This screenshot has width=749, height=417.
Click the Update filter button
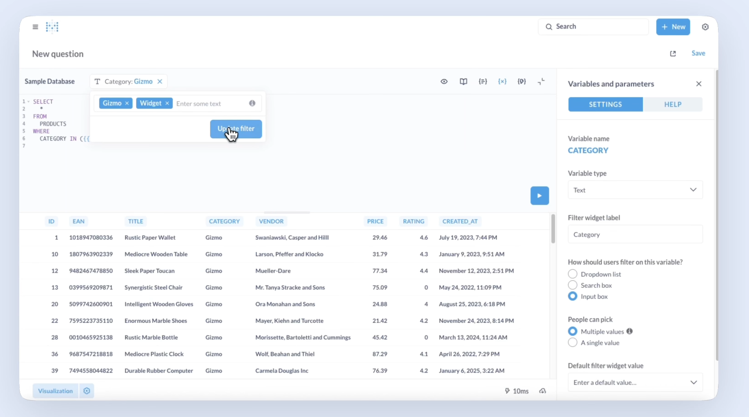tap(236, 129)
